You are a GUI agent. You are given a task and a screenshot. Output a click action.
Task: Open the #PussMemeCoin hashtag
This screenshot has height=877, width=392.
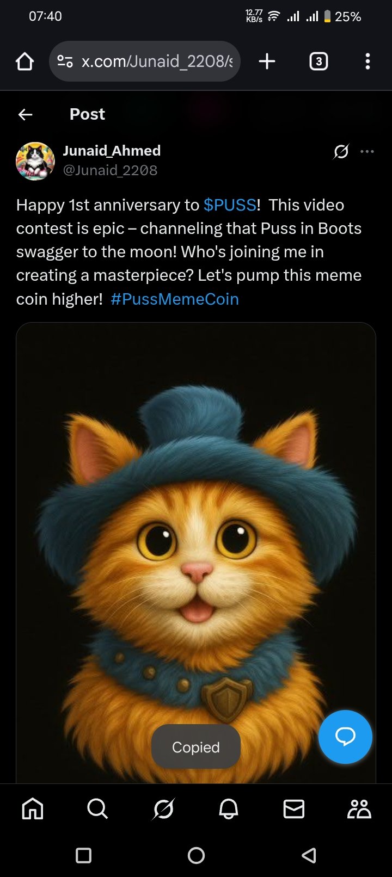(175, 299)
